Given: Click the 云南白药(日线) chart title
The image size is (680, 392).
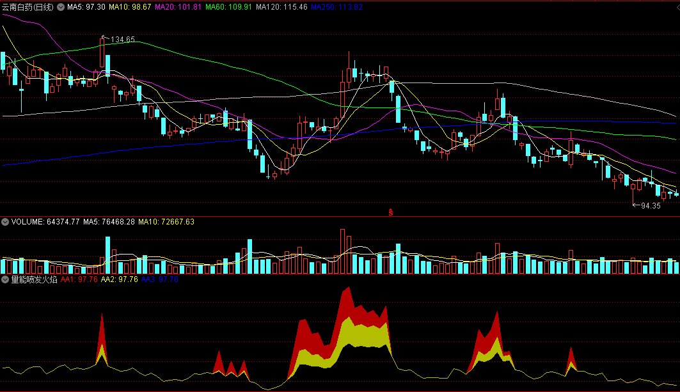Looking at the screenshot, I should (28, 7).
